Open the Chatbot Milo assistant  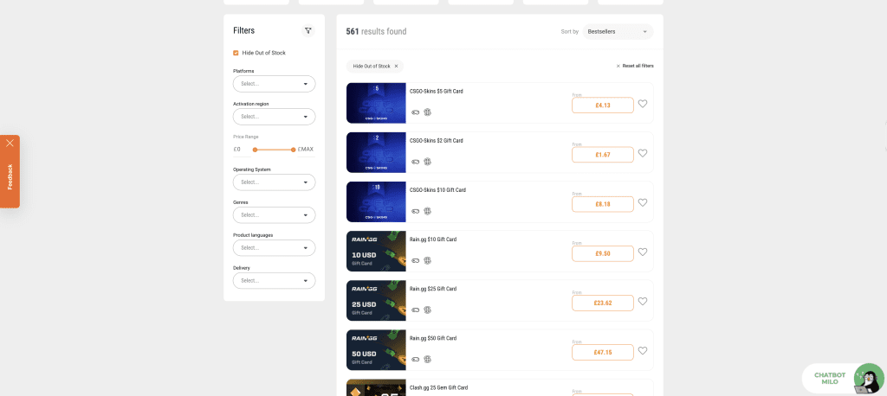[843, 379]
